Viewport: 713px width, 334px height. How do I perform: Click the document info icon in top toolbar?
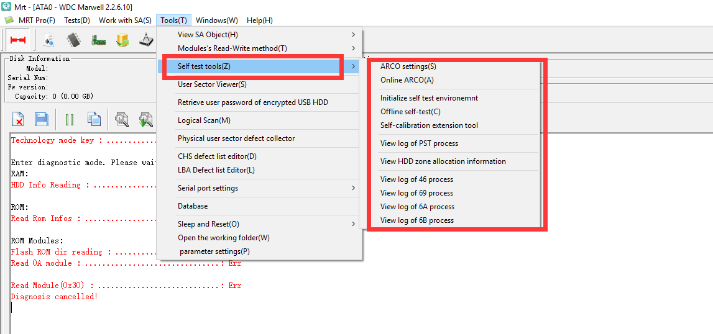(x=48, y=40)
